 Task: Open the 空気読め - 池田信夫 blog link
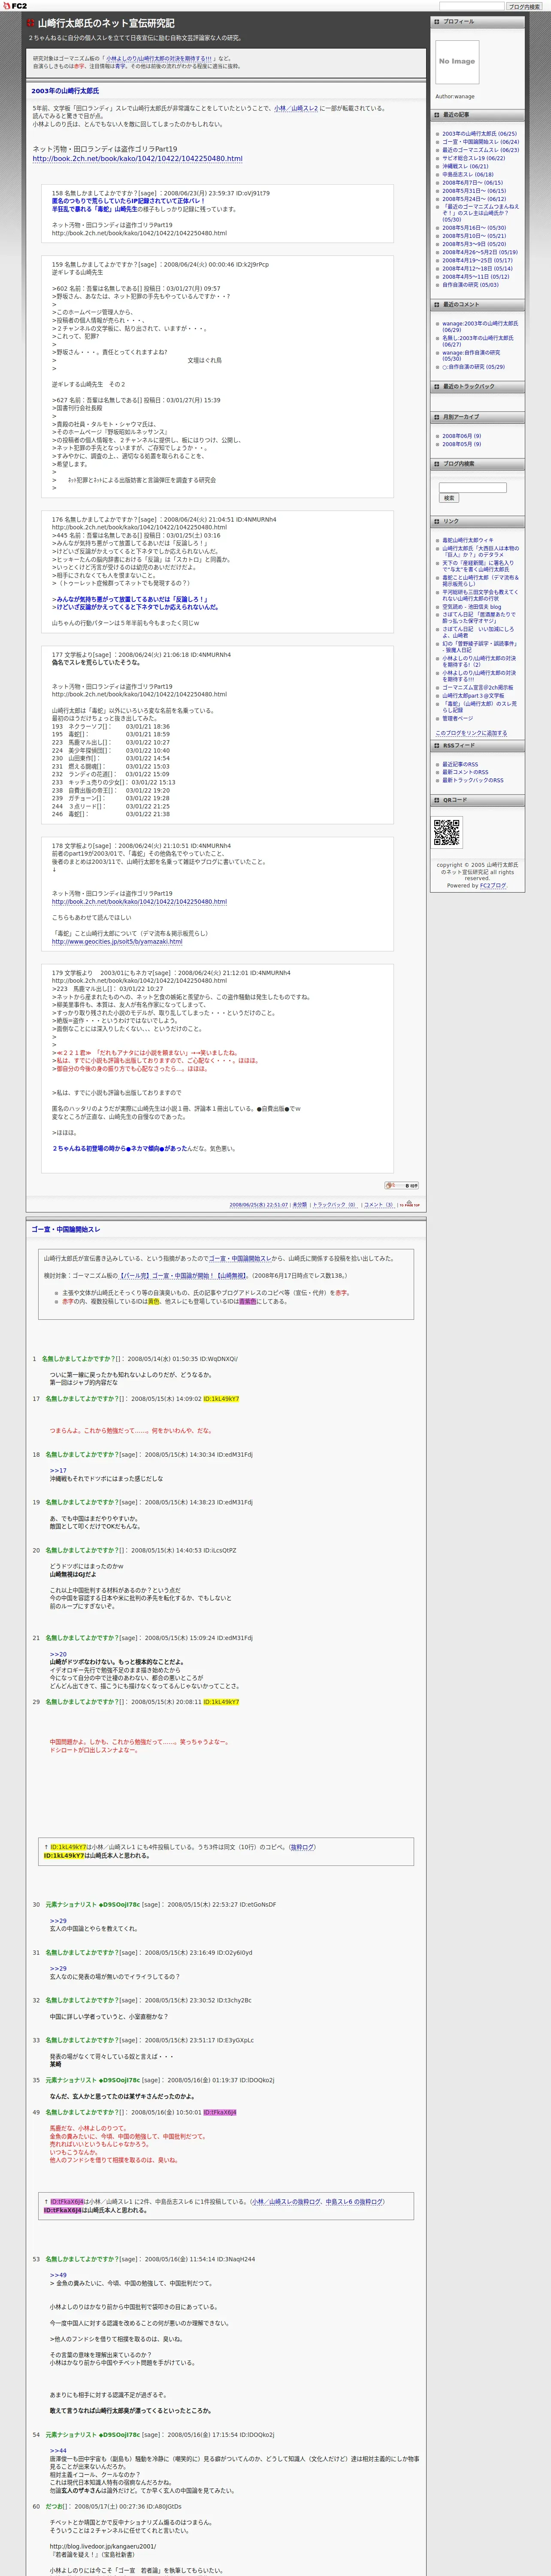pyautogui.click(x=472, y=607)
